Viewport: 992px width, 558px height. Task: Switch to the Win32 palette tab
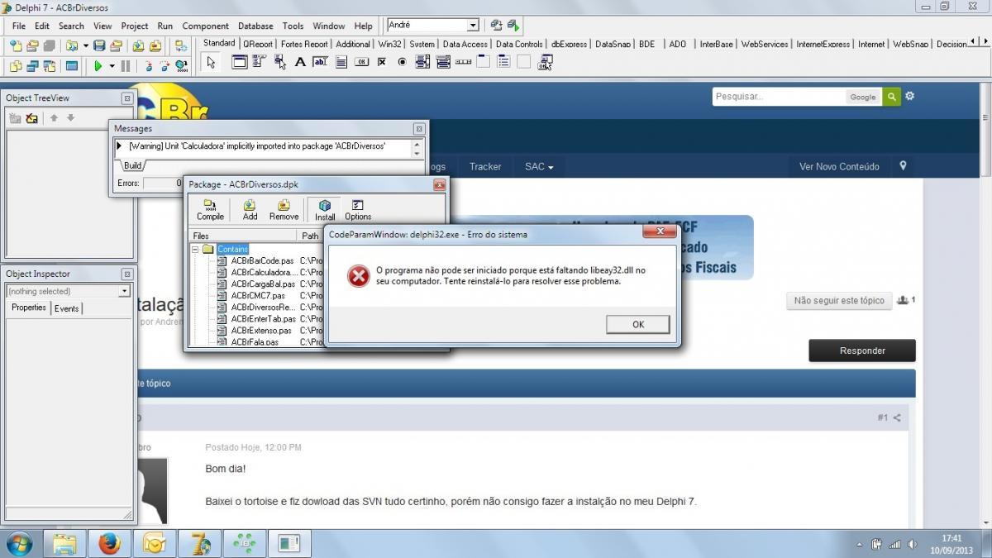[x=389, y=44]
